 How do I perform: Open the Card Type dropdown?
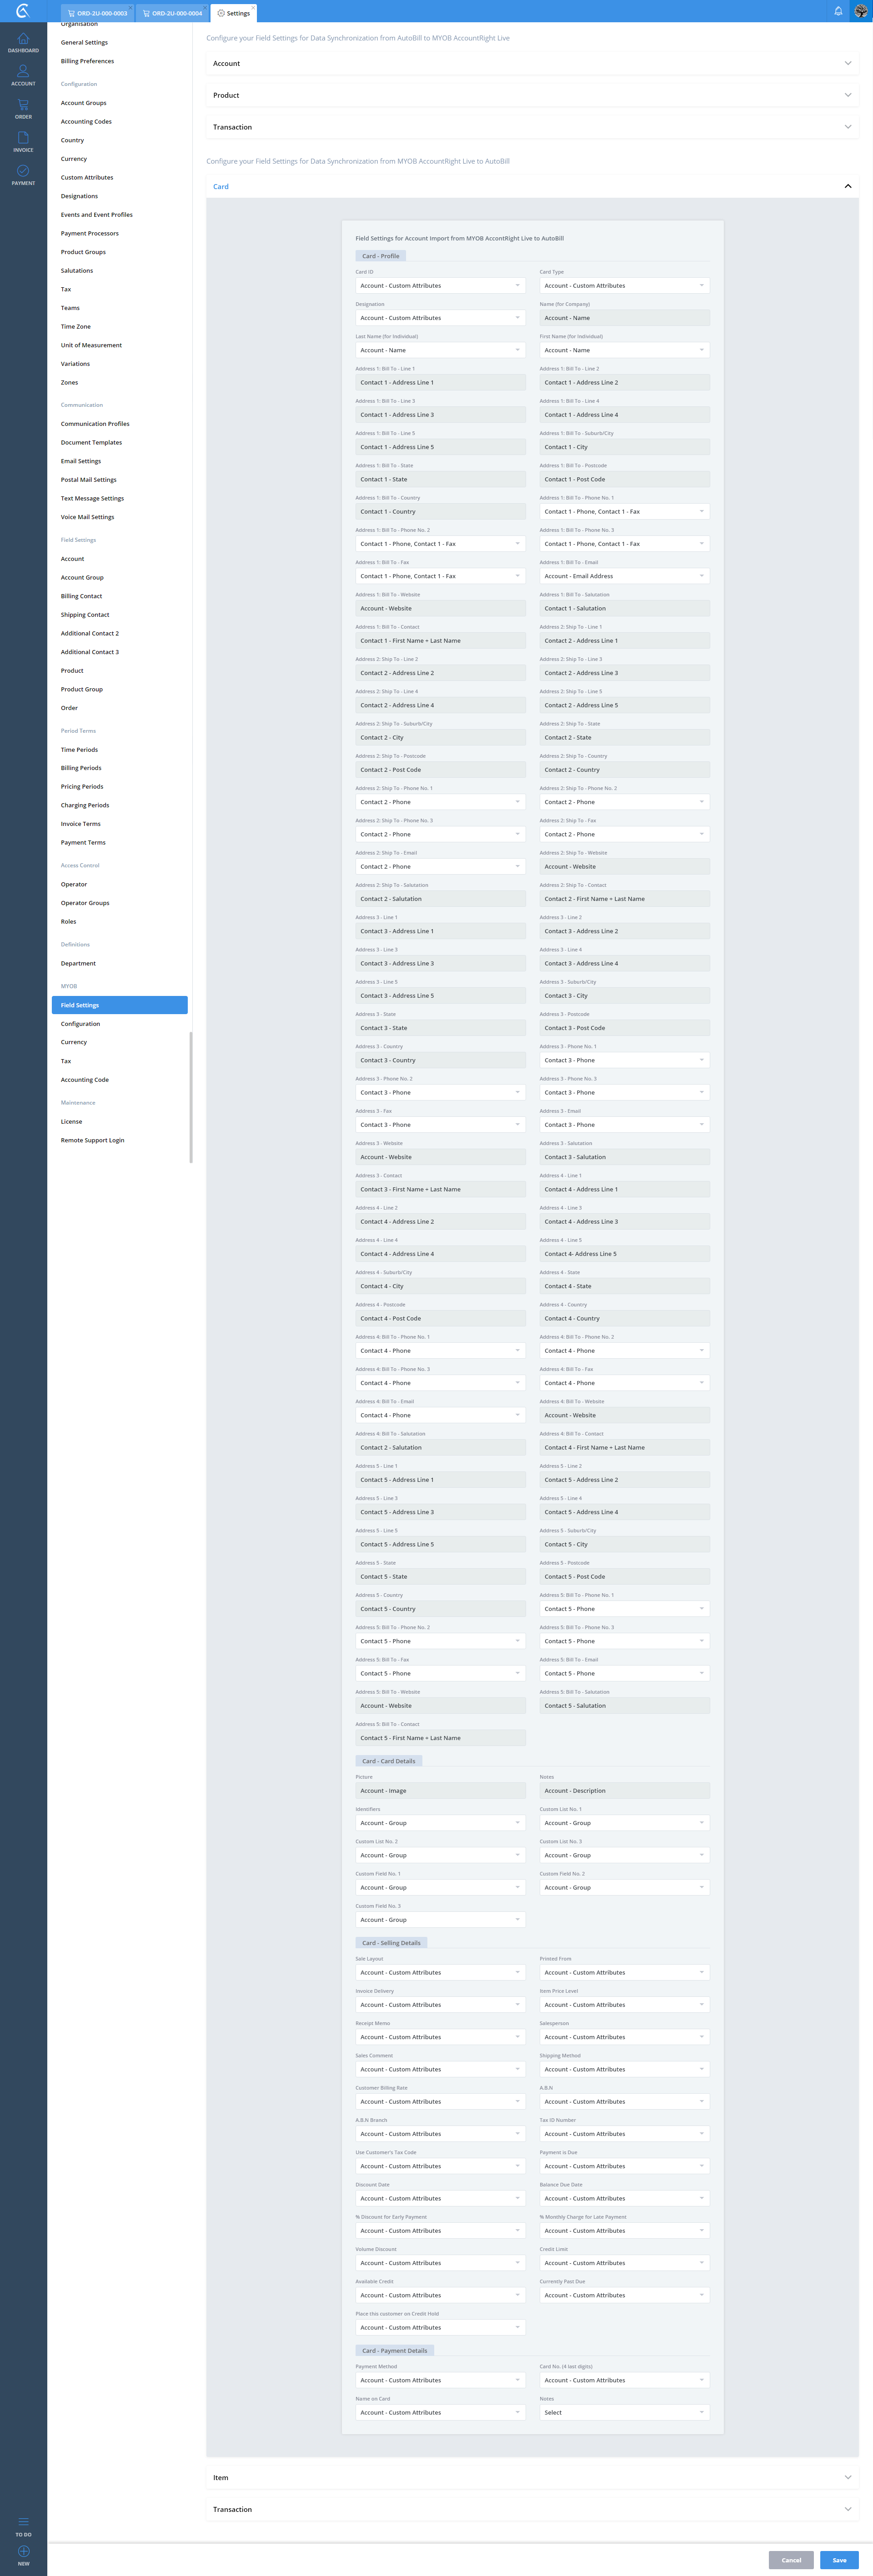(x=624, y=286)
